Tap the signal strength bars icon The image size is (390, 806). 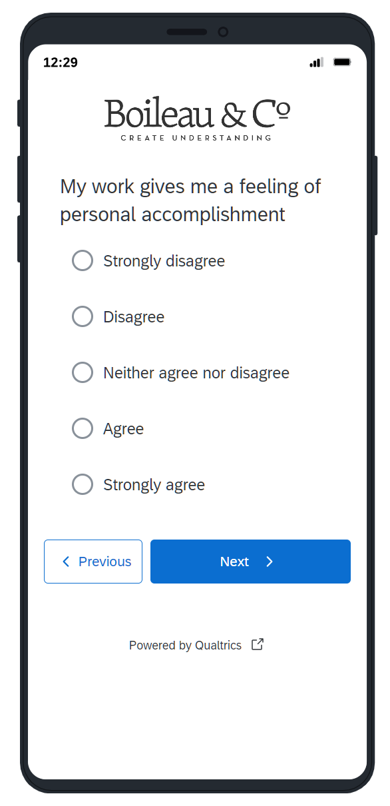coord(317,62)
